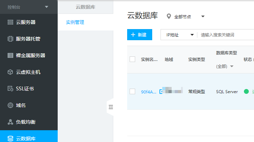Click the 域名 globe icon
Screen dimensions: 254x142
coord(10,105)
